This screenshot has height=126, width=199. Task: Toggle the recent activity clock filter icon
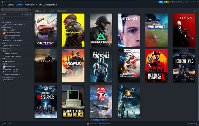pyautogui.click(x=28, y=15)
